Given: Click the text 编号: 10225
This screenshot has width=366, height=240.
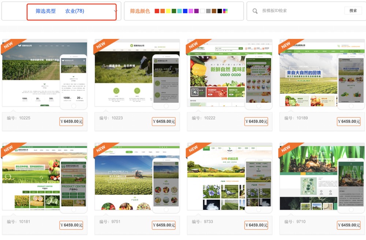Looking at the screenshot, I should click(19, 118).
